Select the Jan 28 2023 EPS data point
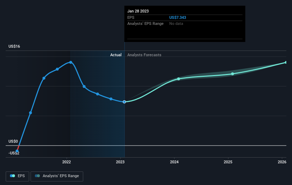Viewport: 292px width, 185px height. click(x=124, y=102)
